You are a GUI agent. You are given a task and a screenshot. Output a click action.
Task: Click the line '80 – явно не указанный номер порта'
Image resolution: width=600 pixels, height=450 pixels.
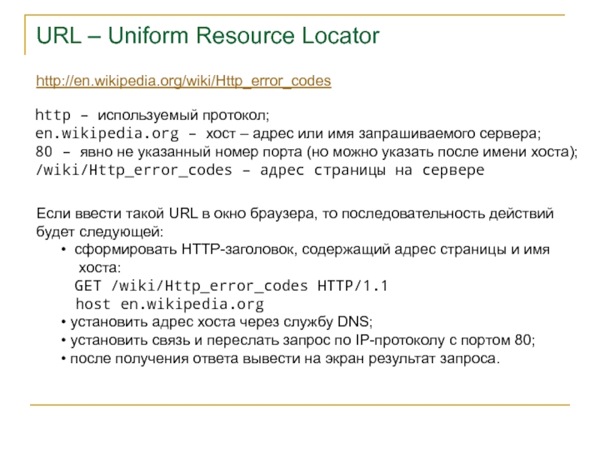coord(307,151)
